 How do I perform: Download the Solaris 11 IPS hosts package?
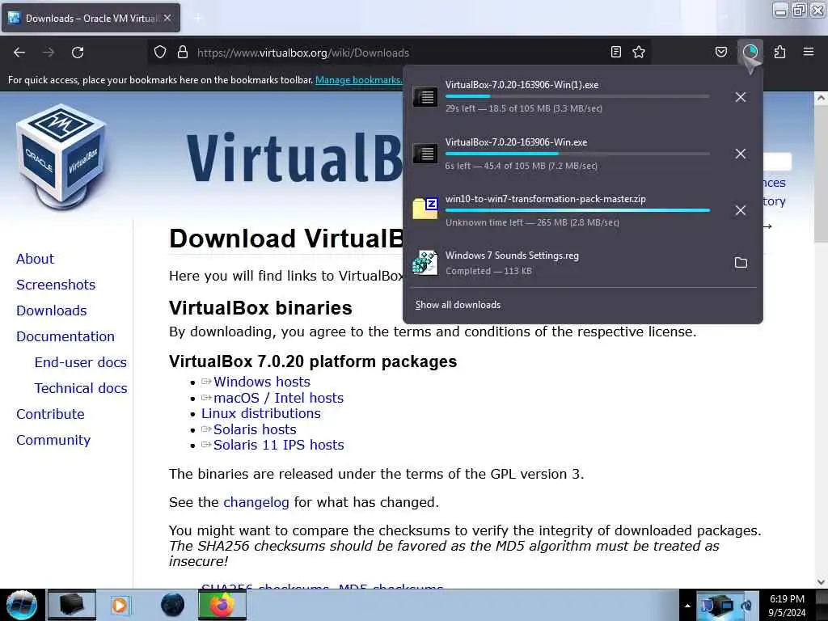click(279, 446)
